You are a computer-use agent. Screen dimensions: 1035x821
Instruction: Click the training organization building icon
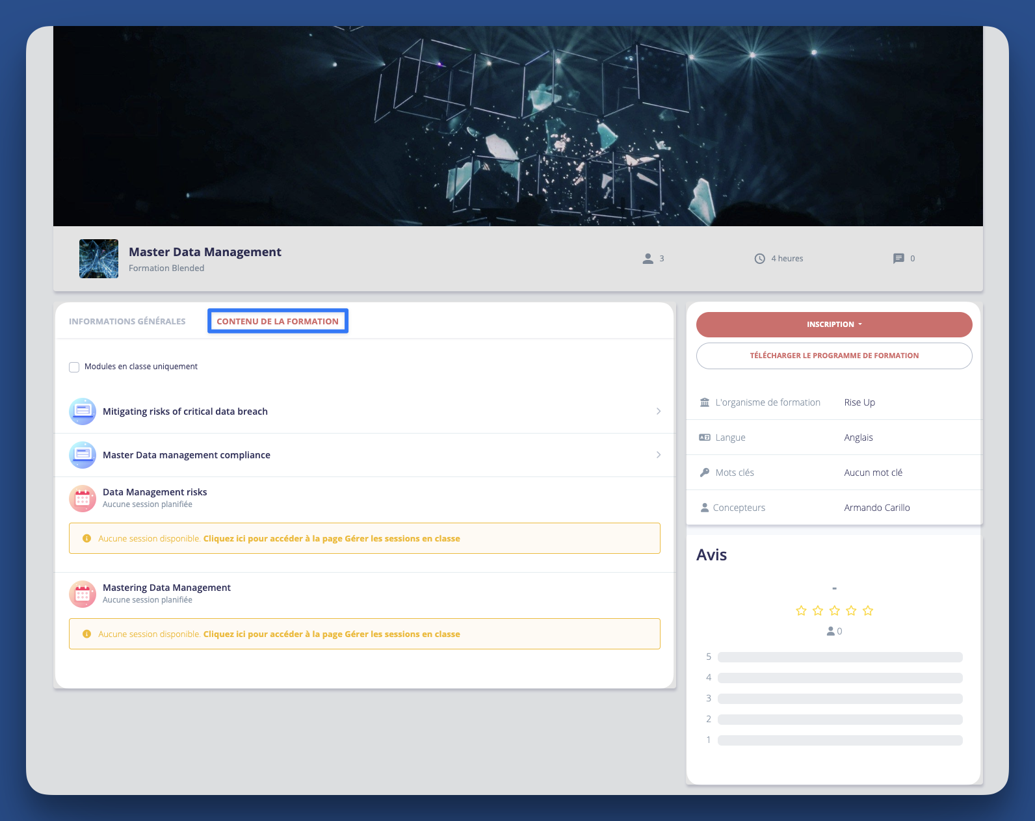[x=705, y=402]
